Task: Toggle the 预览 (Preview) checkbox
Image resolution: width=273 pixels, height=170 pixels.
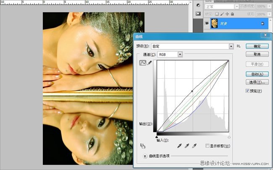Action: point(248,91)
